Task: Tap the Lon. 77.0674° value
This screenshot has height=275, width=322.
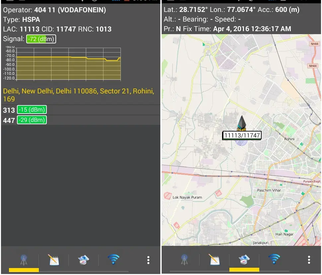Action: [241, 10]
